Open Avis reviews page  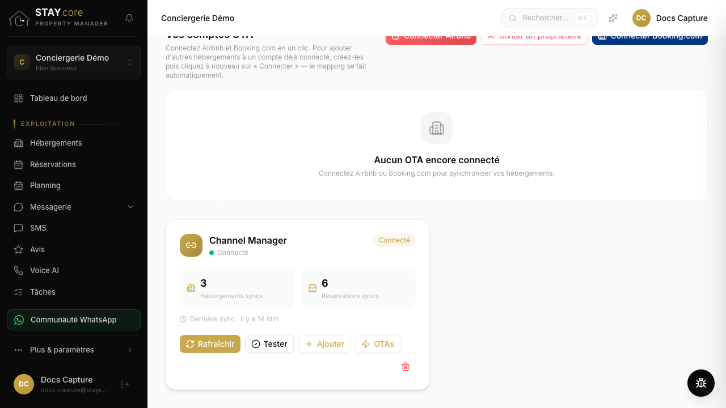74,249
